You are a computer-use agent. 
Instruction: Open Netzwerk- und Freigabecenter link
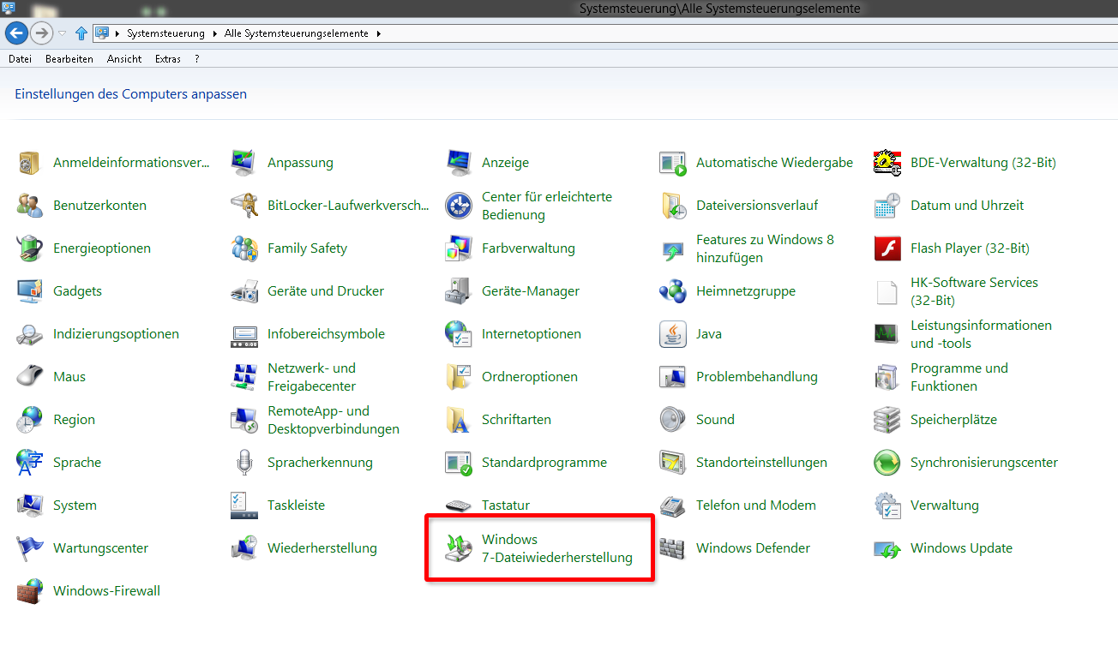(311, 377)
